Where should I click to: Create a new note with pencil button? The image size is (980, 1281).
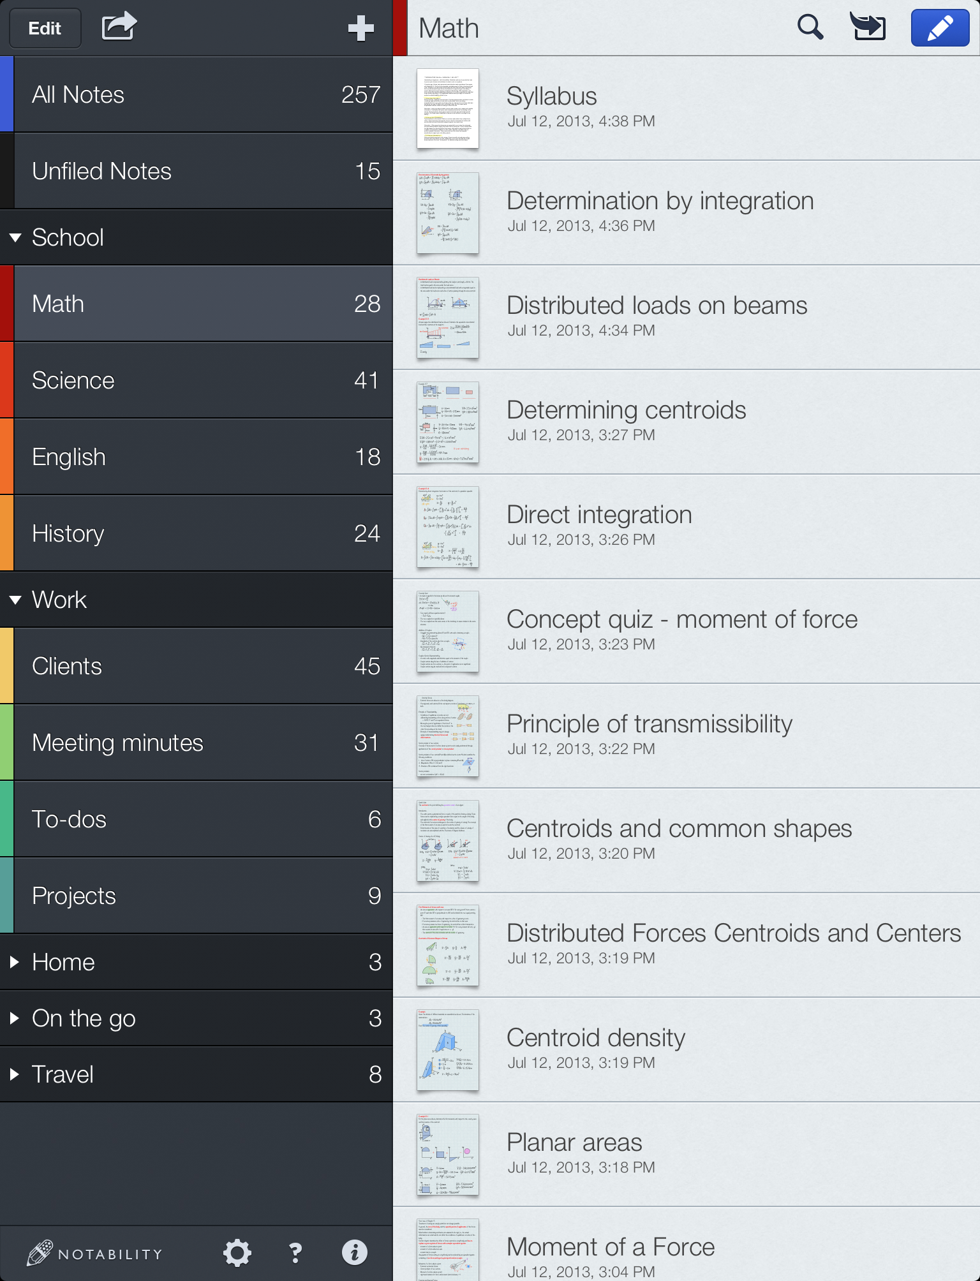point(940,28)
